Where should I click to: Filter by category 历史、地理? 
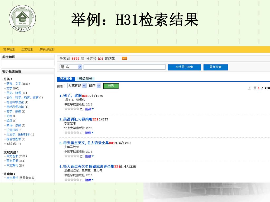point(14,93)
